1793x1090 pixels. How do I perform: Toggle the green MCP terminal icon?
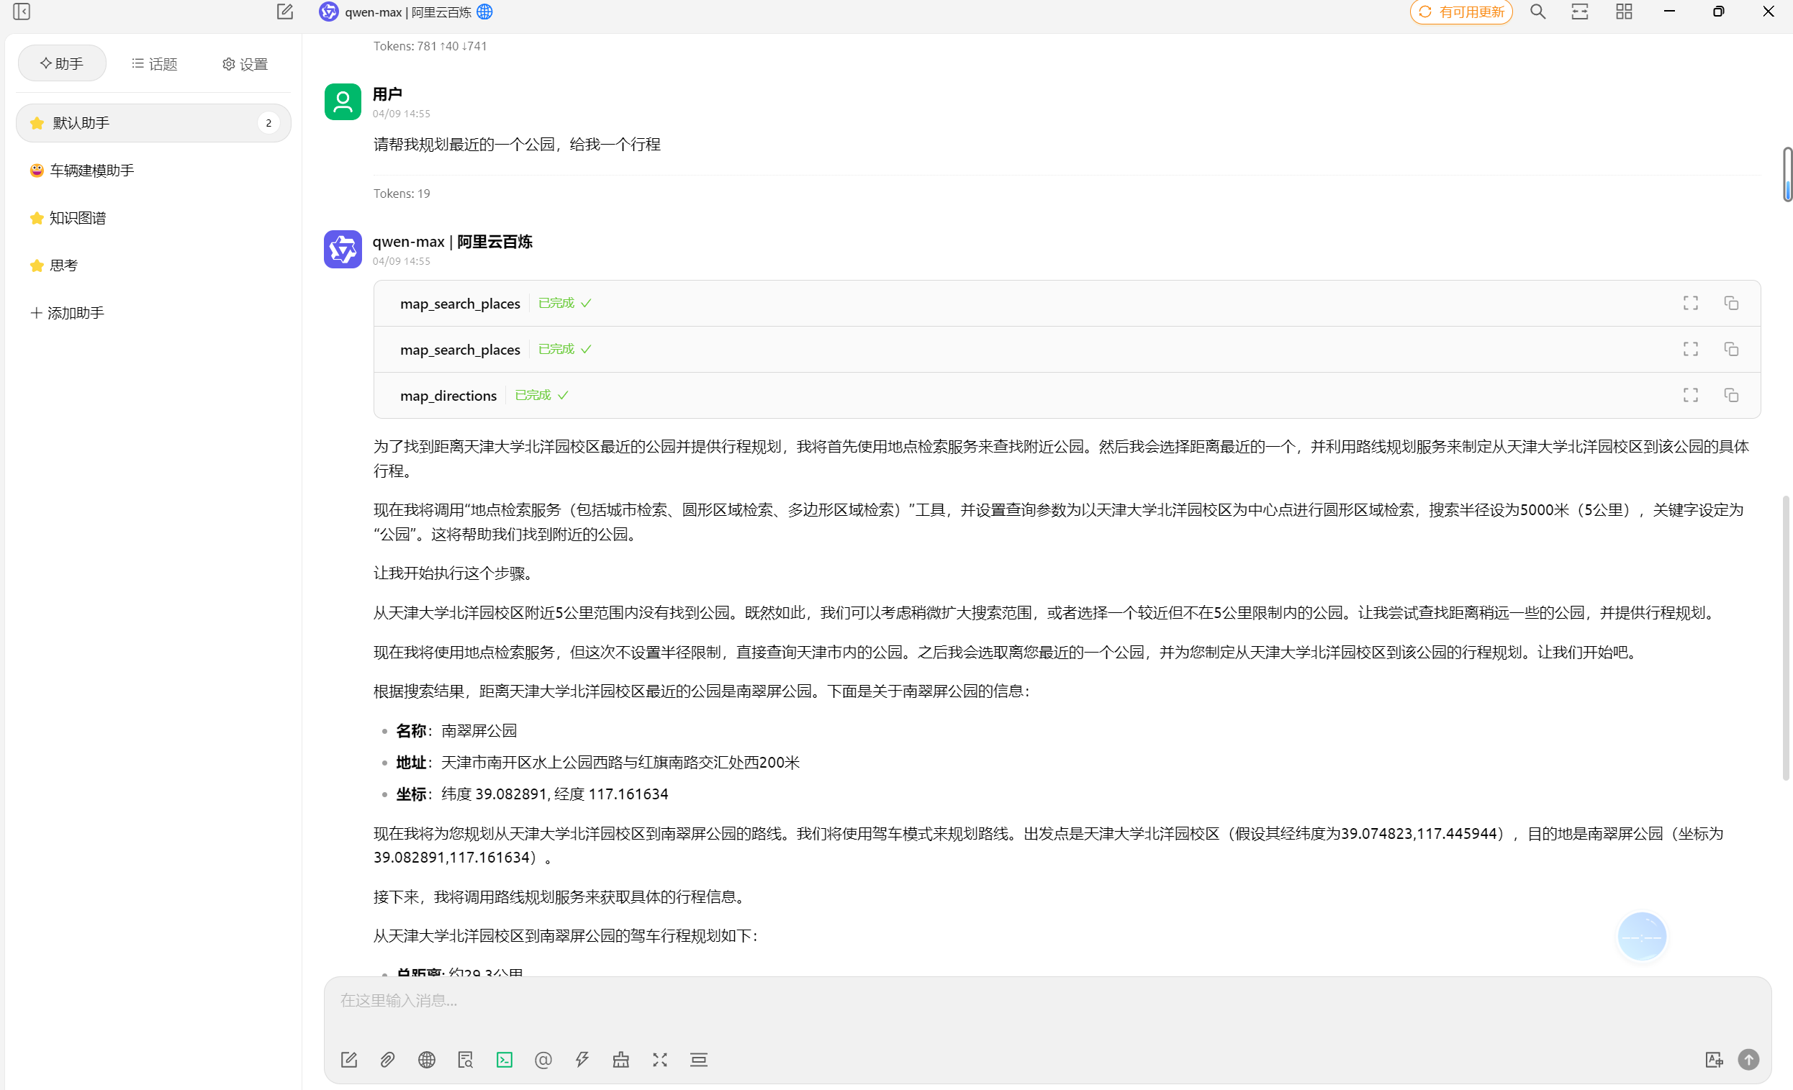pyautogui.click(x=505, y=1060)
